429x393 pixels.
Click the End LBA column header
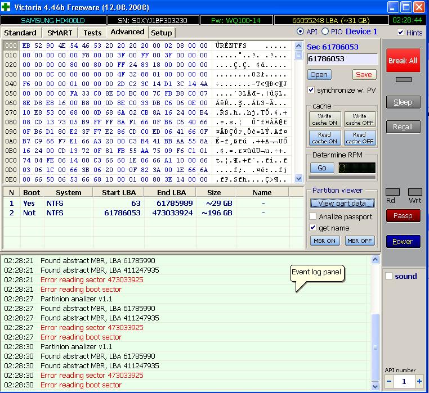pos(171,193)
